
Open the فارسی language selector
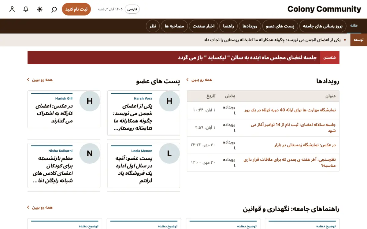[132, 9]
